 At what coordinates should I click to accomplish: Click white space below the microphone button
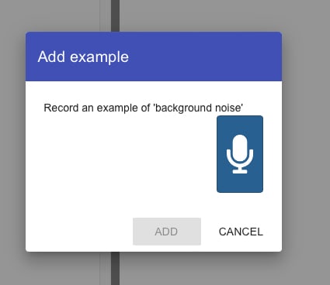tap(240, 204)
